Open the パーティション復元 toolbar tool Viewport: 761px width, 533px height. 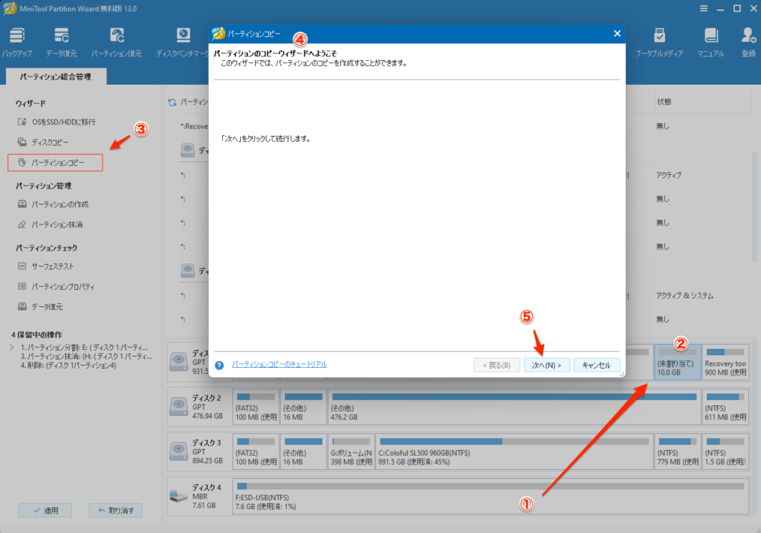(x=117, y=42)
